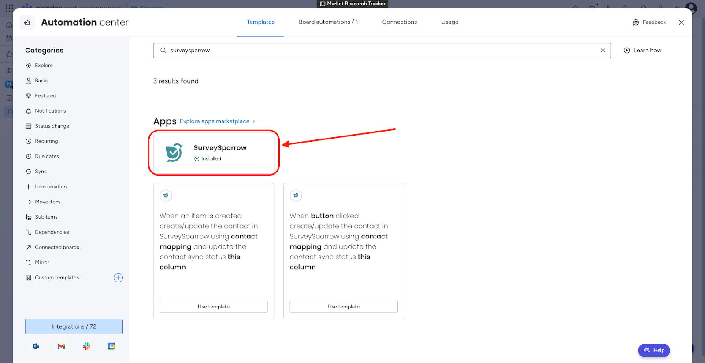Click the Slack integration icon
Viewport: 705px width, 363px height.
tap(86, 346)
